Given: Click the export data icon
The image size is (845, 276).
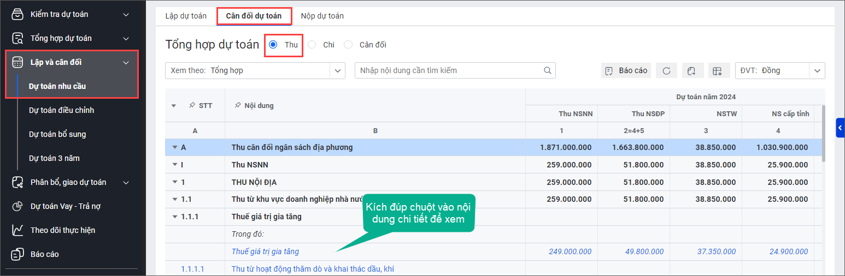Looking at the screenshot, I should click(691, 70).
